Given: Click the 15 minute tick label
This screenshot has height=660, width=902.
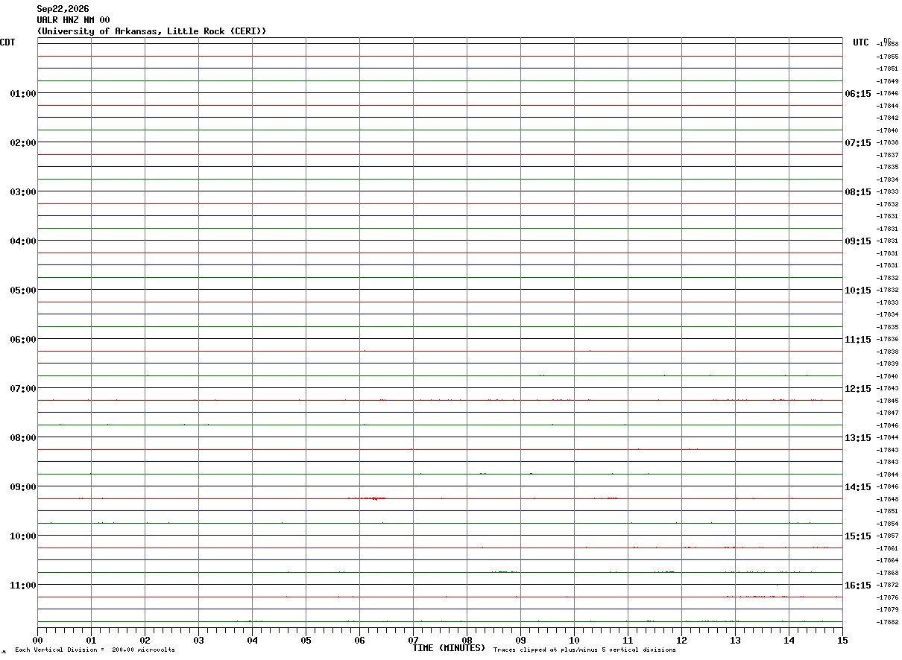Looking at the screenshot, I should click(842, 640).
